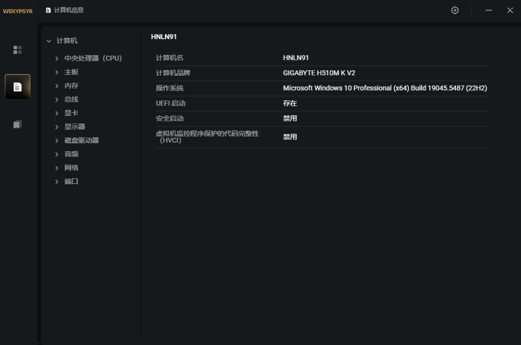Image resolution: width=521 pixels, height=345 pixels.
Task: Open the 显示器 tree item
Action: 75,127
